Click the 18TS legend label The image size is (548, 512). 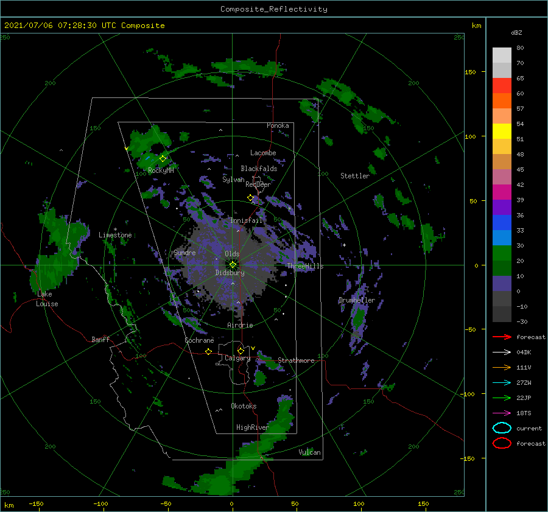[x=524, y=413]
